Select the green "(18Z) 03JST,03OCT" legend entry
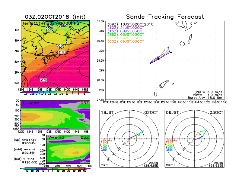The width and height of the screenshot is (239, 184). coord(126,35)
